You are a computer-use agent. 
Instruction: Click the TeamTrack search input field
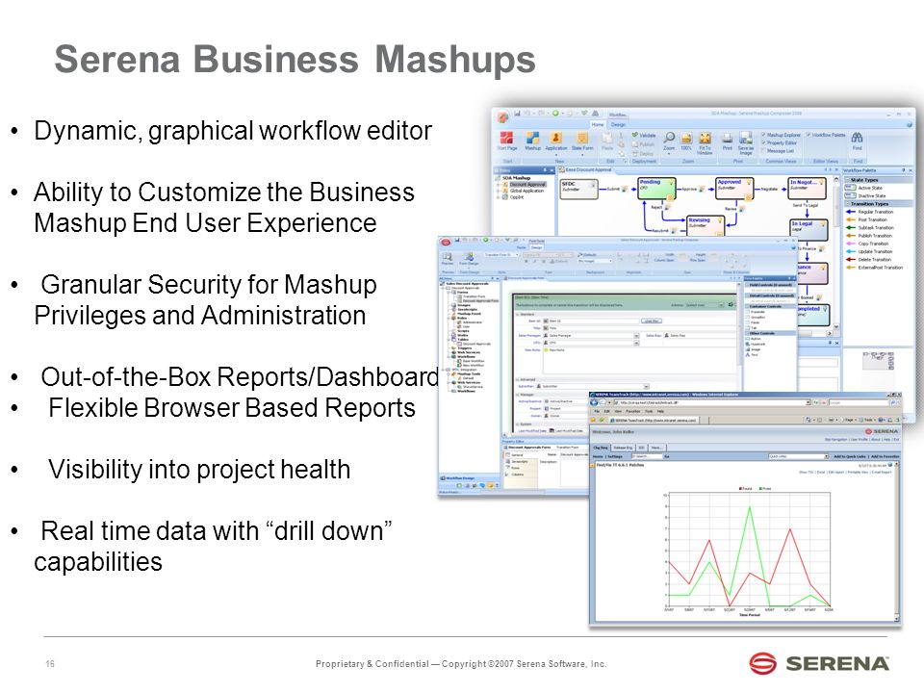(x=647, y=456)
